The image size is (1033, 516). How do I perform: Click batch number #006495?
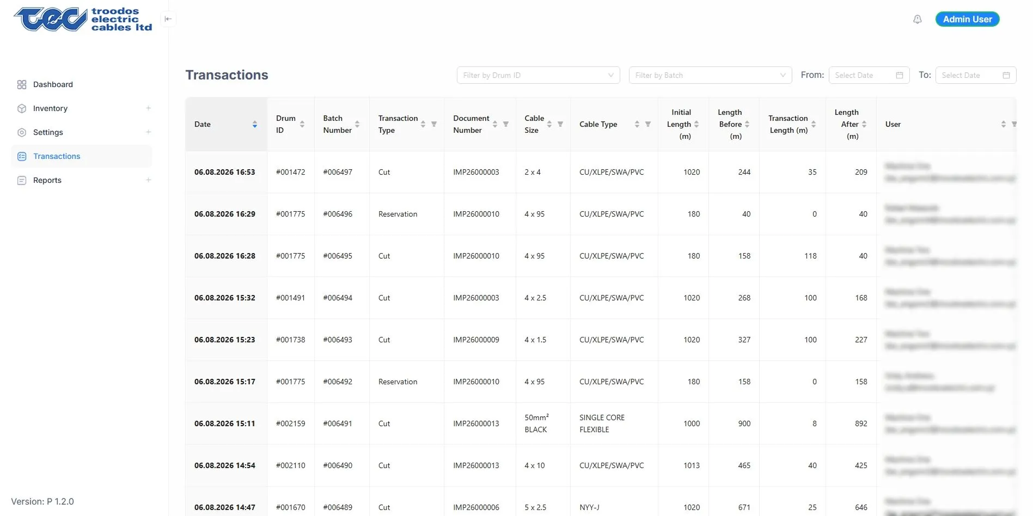coord(338,256)
